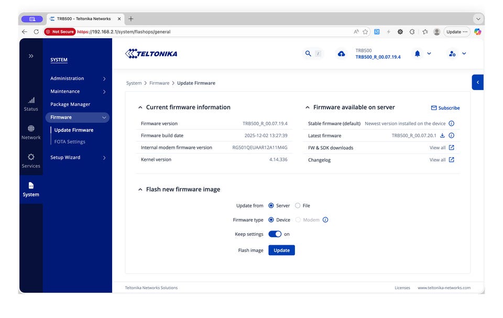503x318 pixels.
Task: Close the TRB500 browser tab
Action: point(119,19)
